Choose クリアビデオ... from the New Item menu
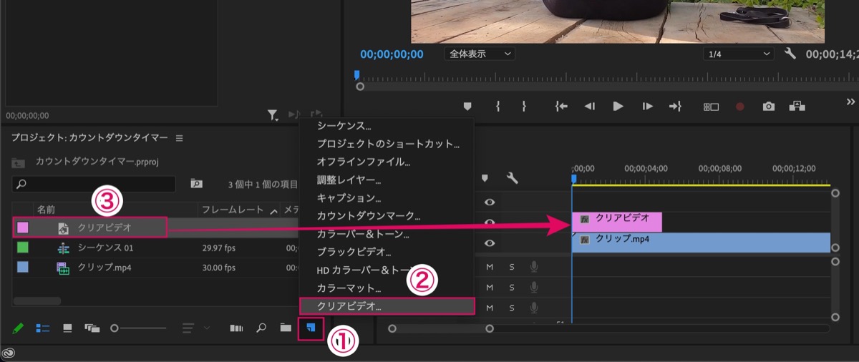Image resolution: width=859 pixels, height=362 pixels. pos(387,306)
